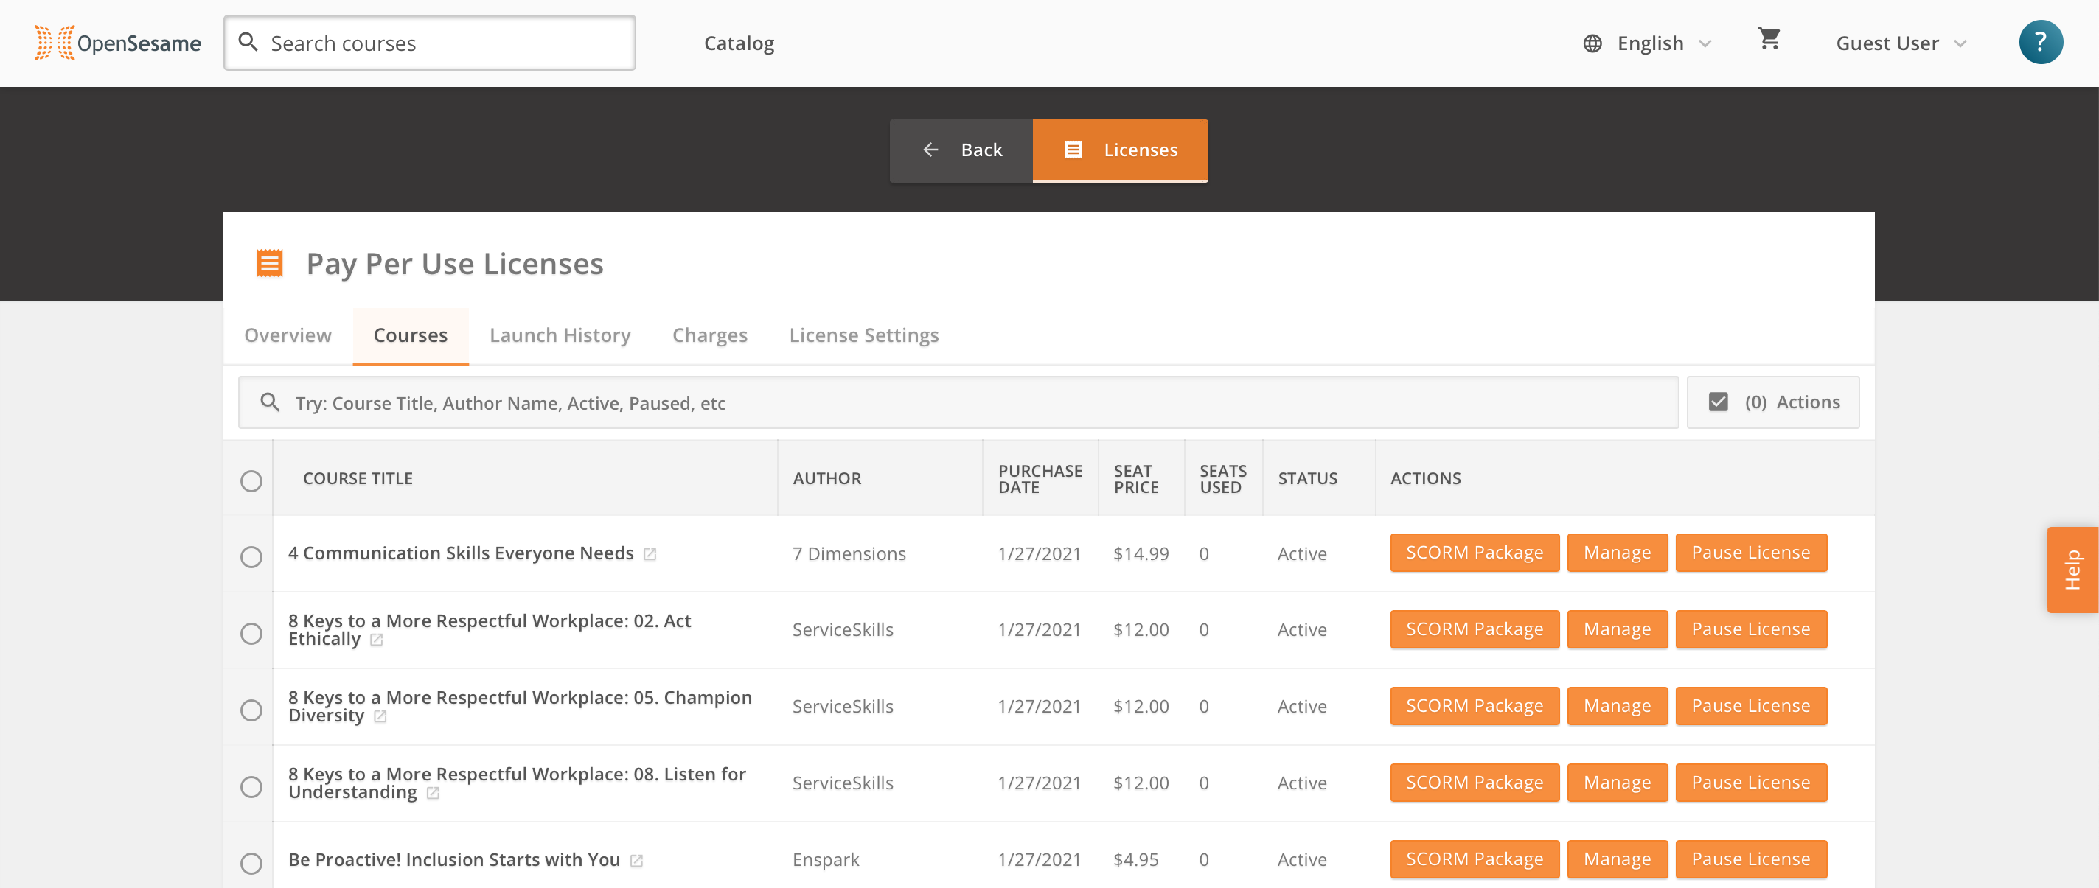Open the Launch History tab
The height and width of the screenshot is (888, 2099).
(x=560, y=335)
